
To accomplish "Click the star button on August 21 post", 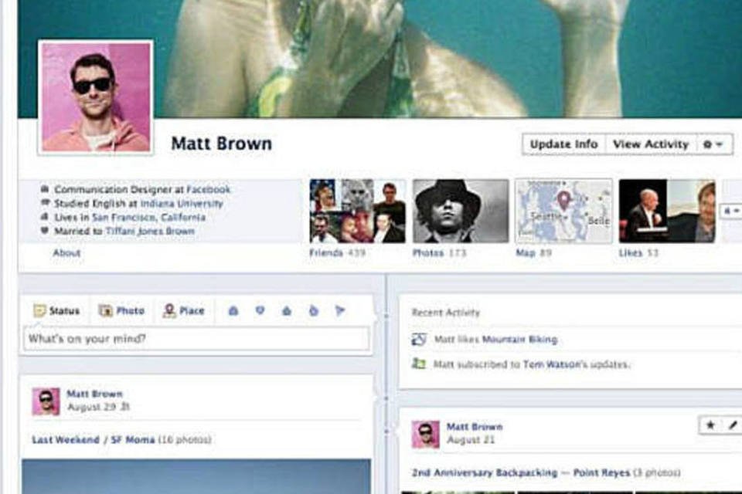I will 710,425.
